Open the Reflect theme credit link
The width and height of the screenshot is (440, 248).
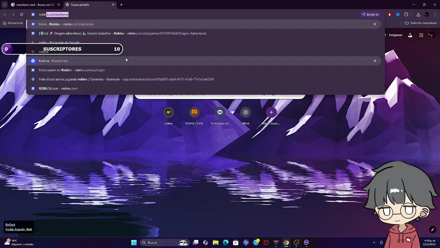coord(10,225)
